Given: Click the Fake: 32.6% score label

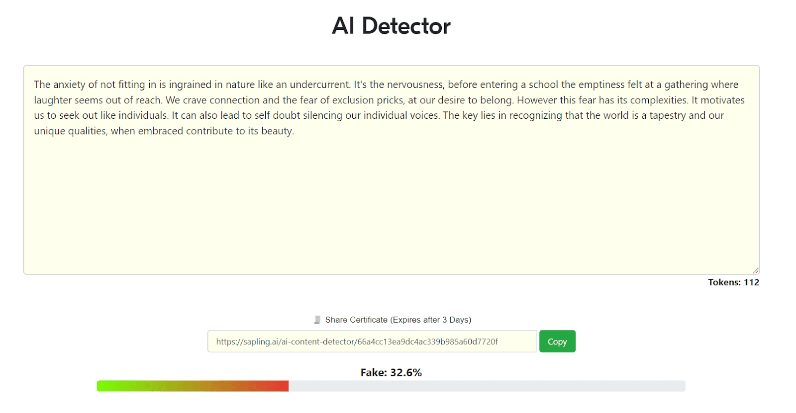Looking at the screenshot, I should tap(391, 372).
